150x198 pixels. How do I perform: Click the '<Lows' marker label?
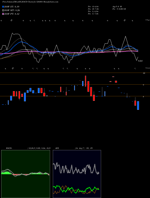coord(148,68)
